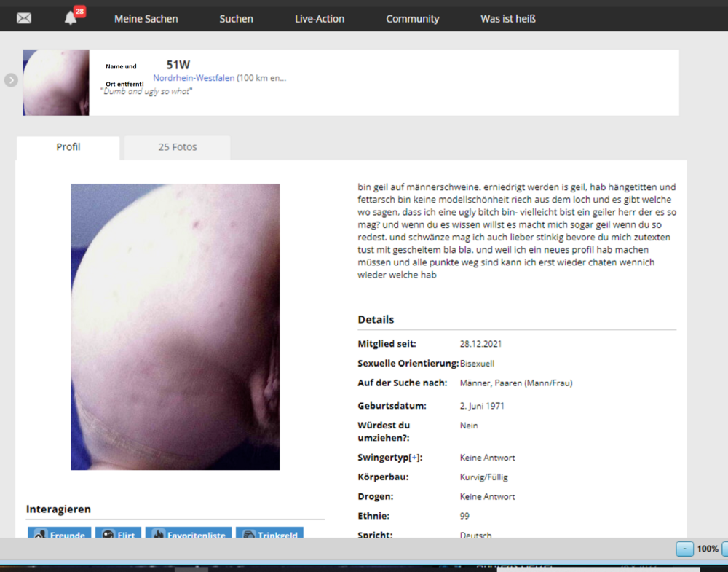This screenshot has height=572, width=728.
Task: Click the Flirt button icon
Action: coord(108,534)
